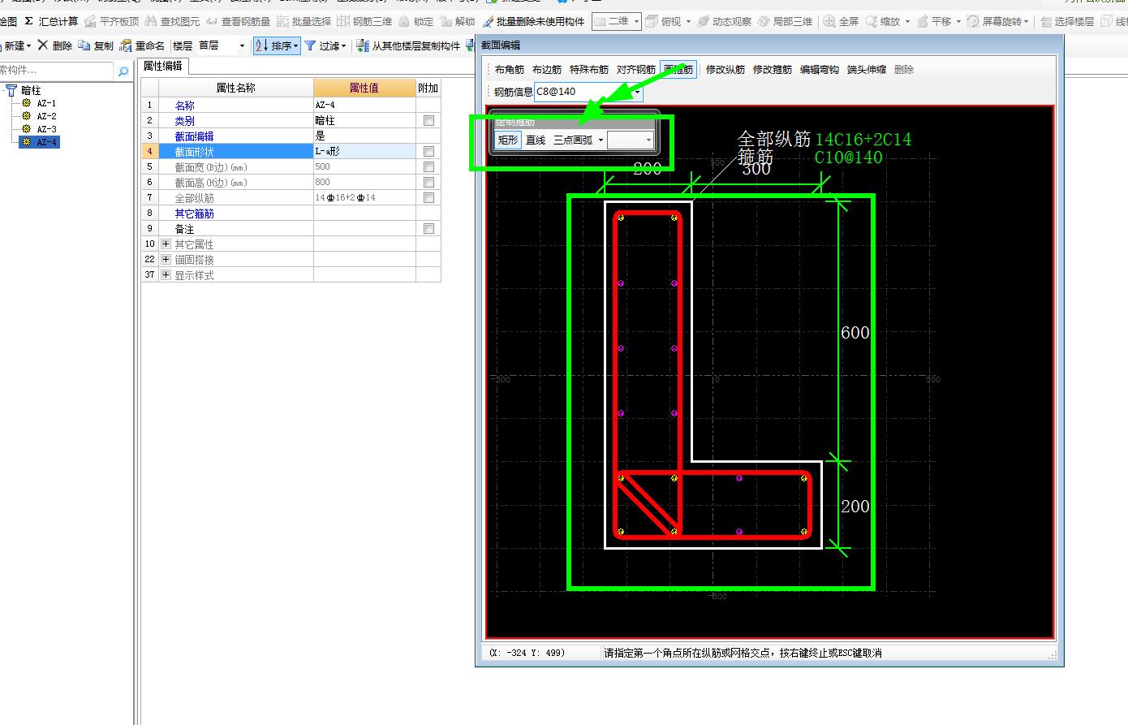Image resolution: width=1128 pixels, height=725 pixels.
Task: Toggle 附加 checkbox for 截面宽 row
Action: [x=428, y=166]
